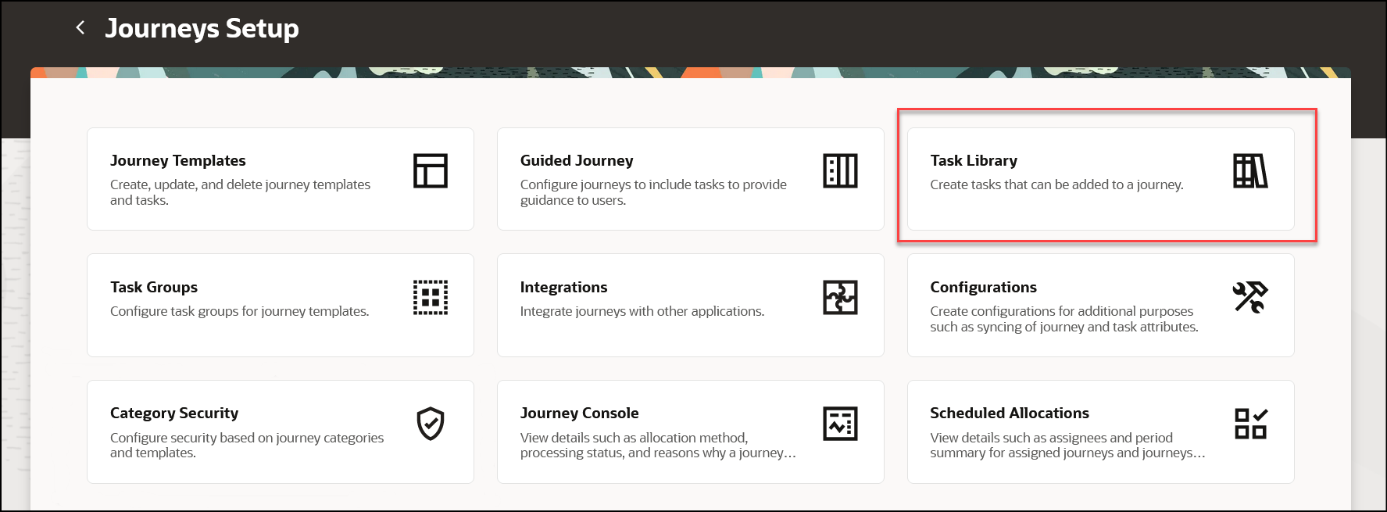Click the Configurations wrench and hammer icon
The image size is (1387, 512).
point(1250,297)
